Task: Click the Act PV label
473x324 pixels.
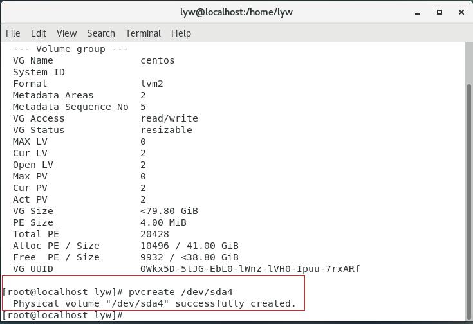Action: pos(30,199)
